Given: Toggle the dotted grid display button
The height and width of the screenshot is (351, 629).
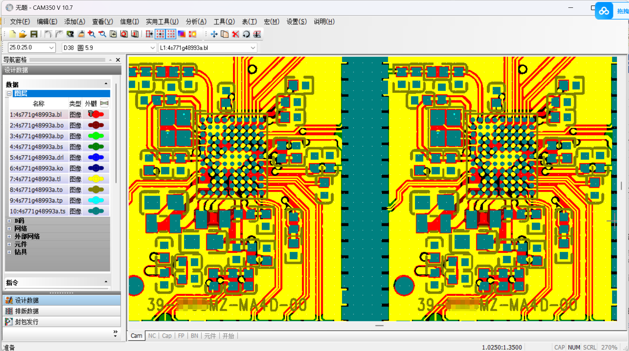Looking at the screenshot, I should [171, 34].
